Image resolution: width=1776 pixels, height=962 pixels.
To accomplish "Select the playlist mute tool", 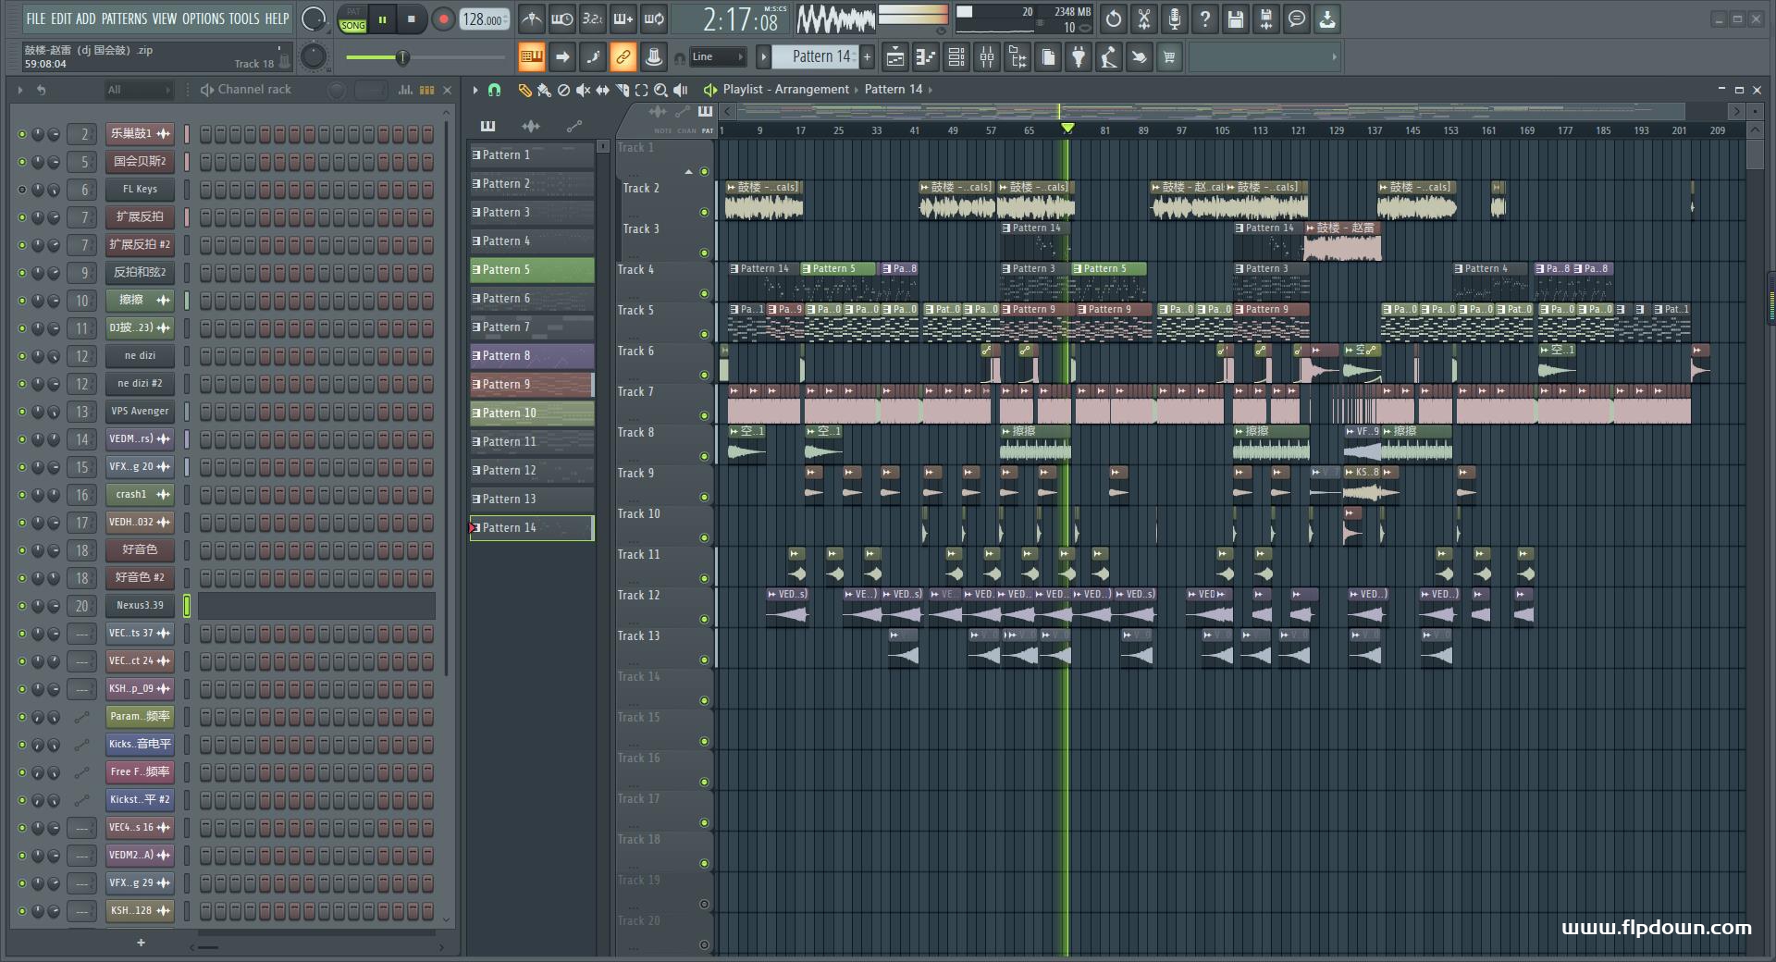I will click(x=583, y=90).
